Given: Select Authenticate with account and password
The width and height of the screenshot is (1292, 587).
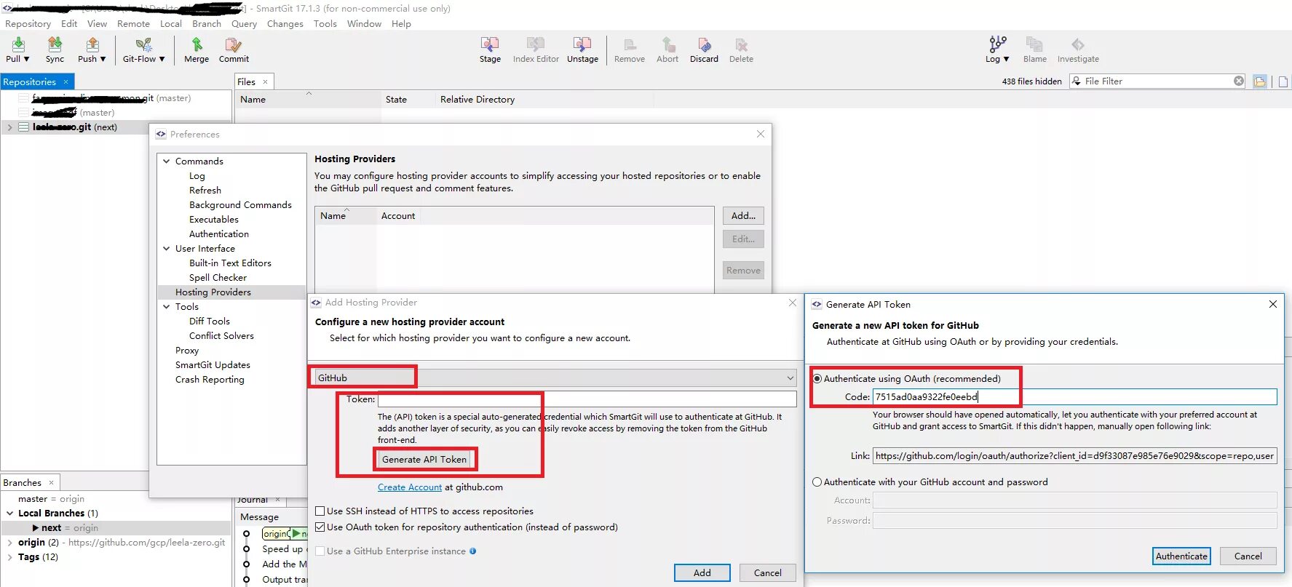Looking at the screenshot, I should click(817, 482).
